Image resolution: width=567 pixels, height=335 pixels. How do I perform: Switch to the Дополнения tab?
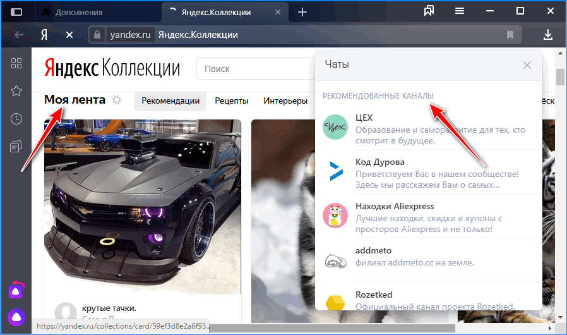[79, 12]
